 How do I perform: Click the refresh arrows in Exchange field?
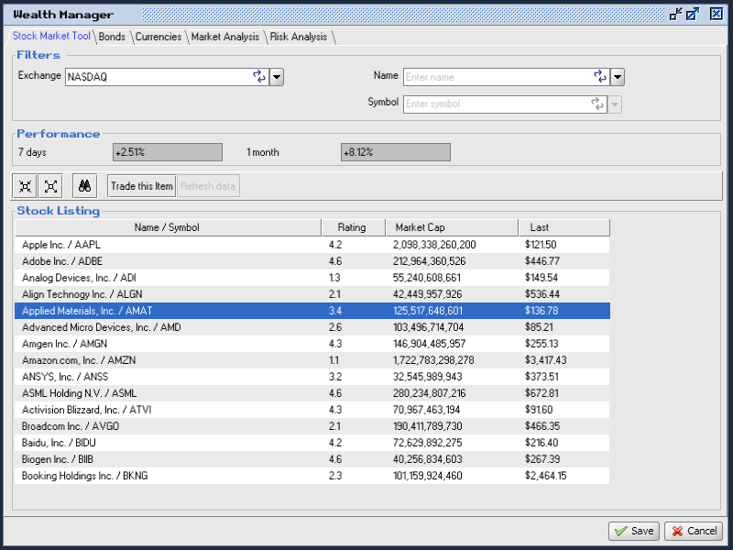[259, 77]
